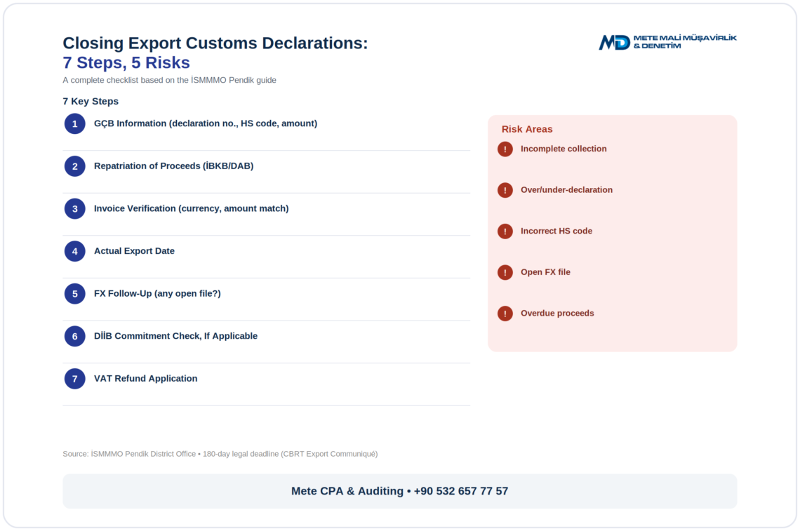Select the number 3 step badge

tap(74, 208)
